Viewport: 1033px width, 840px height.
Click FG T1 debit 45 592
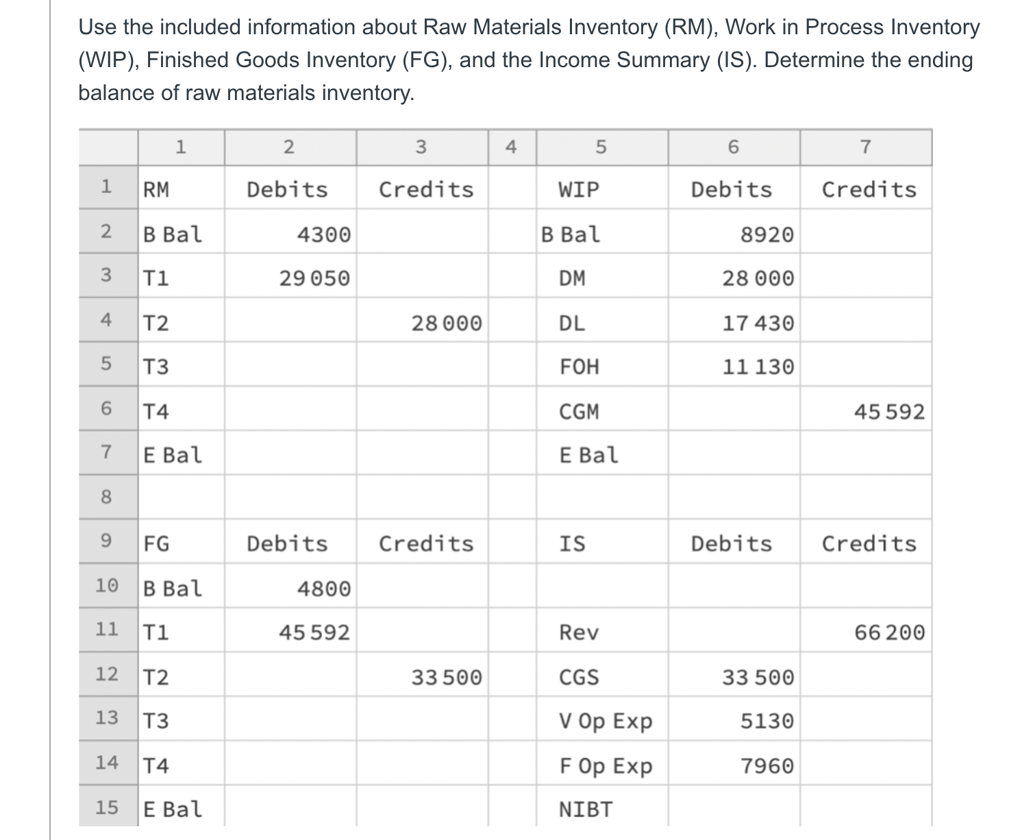[x=290, y=630]
